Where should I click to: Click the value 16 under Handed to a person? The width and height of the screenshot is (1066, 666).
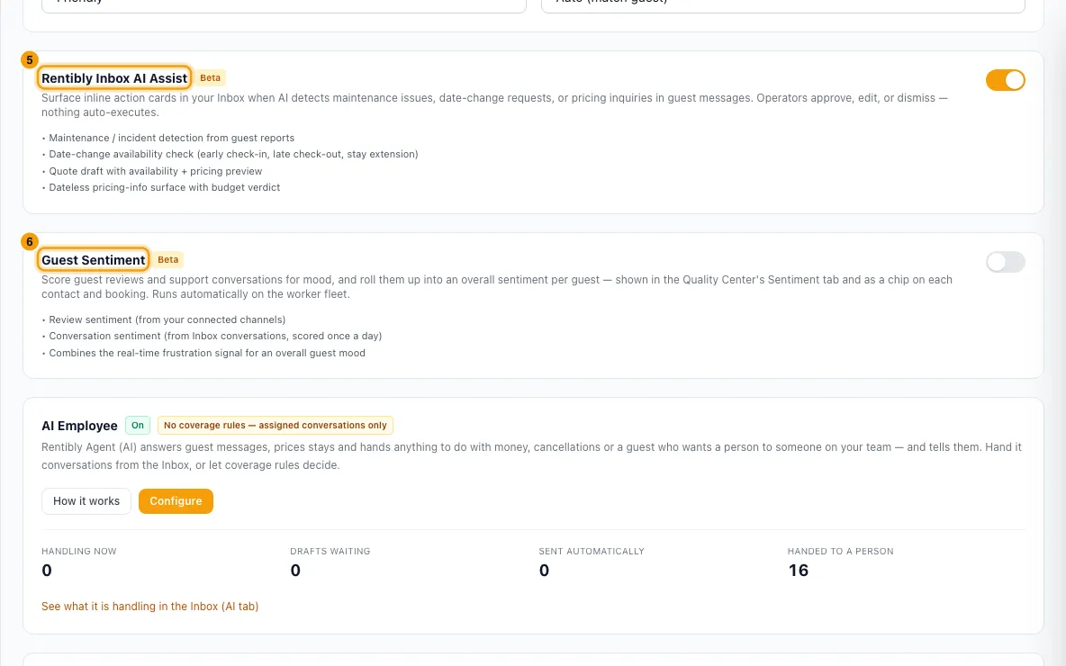coord(798,571)
